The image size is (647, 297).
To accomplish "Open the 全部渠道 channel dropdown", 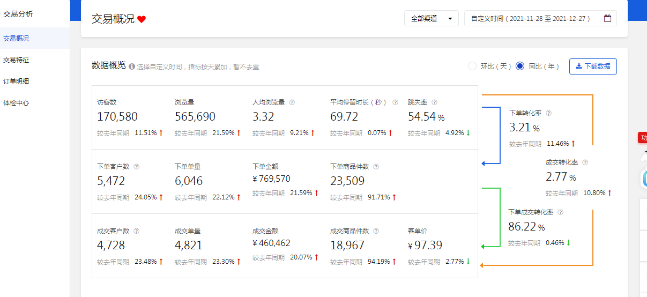I will [x=431, y=18].
